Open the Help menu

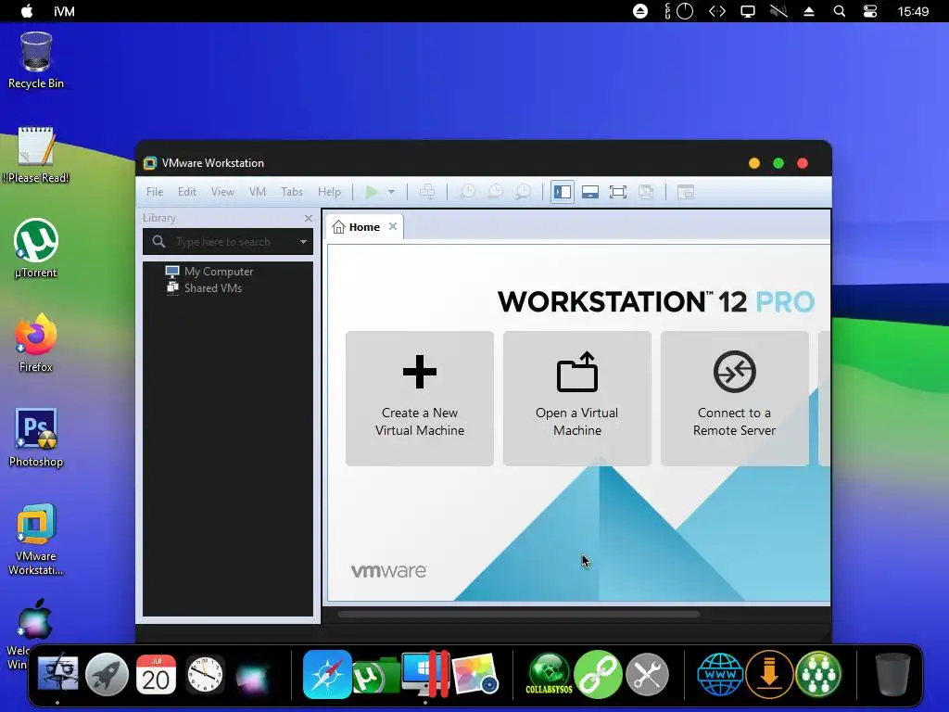coord(329,191)
